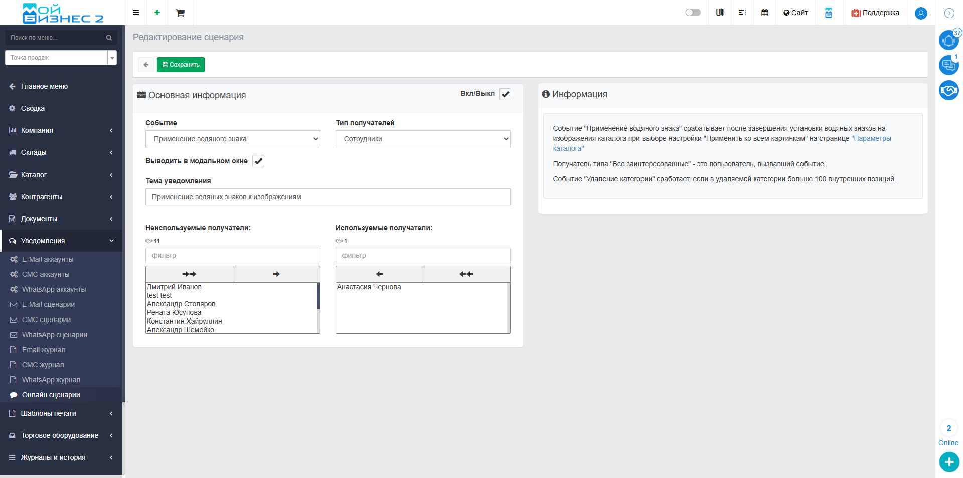Open the shopping cart icon in top bar
963x478 pixels.
click(x=180, y=13)
